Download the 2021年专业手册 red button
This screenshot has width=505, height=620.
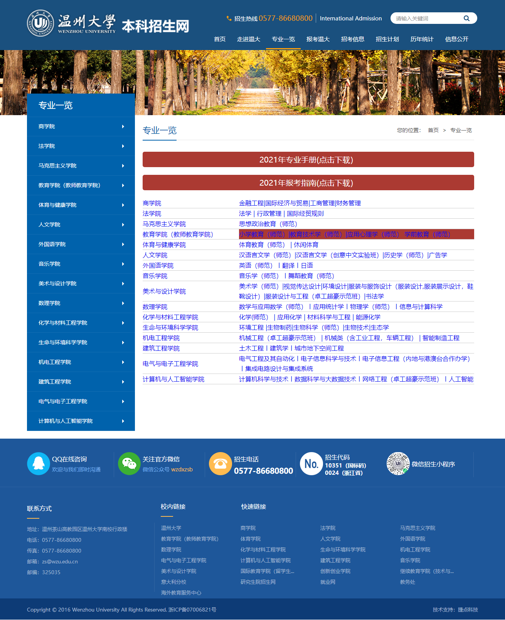pos(308,159)
